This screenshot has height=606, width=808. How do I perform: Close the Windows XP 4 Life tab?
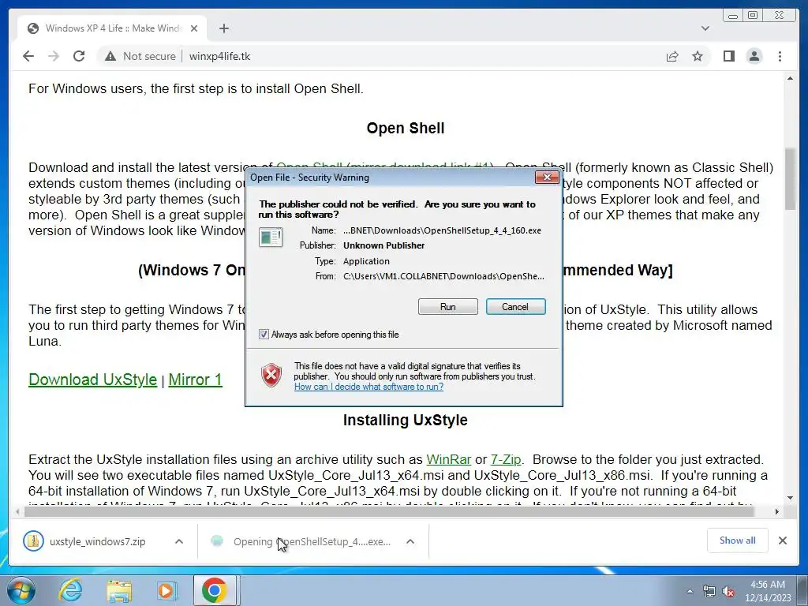(x=194, y=28)
